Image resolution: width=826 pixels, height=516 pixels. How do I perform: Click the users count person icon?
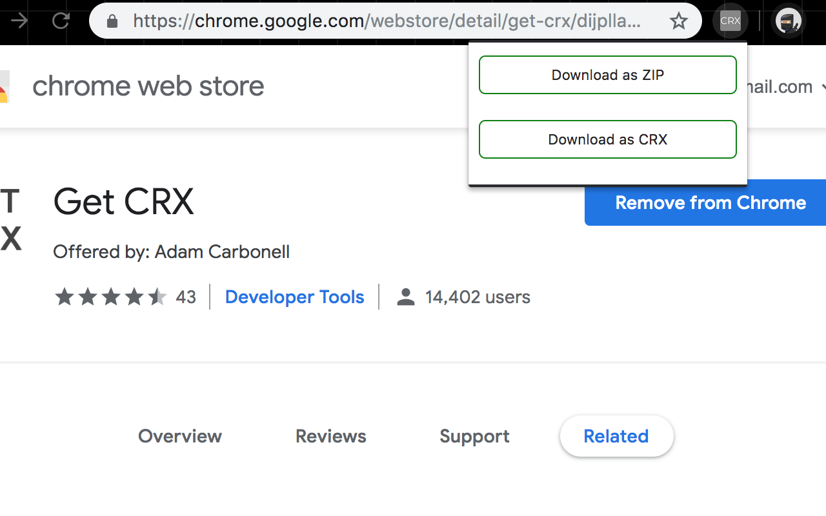[x=405, y=297]
